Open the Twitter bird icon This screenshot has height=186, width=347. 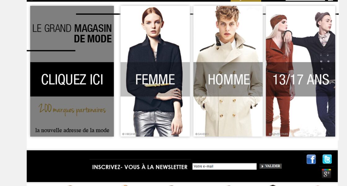(327, 159)
